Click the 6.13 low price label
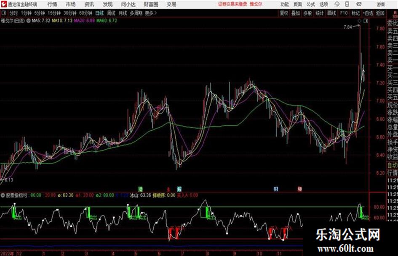This screenshot has width=398, height=256. coord(8,180)
